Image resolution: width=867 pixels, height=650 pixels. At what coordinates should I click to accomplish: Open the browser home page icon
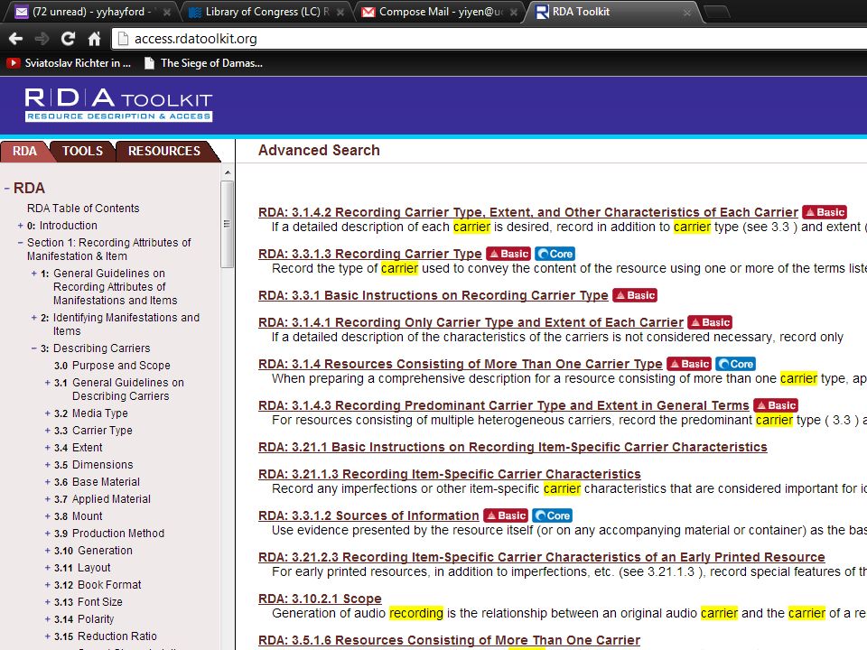[x=95, y=39]
